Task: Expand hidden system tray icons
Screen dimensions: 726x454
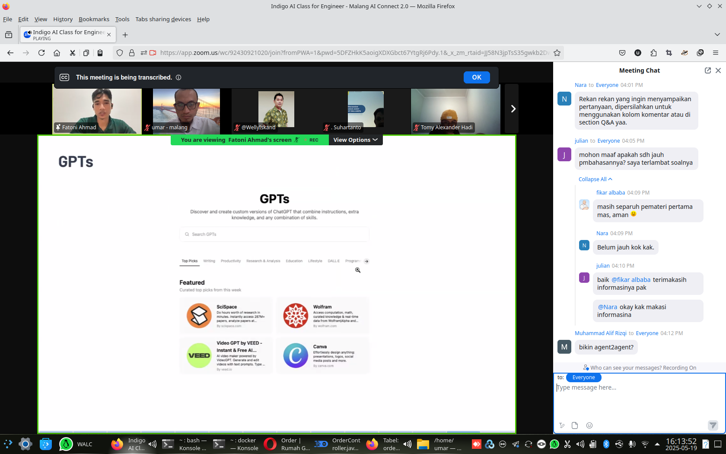Action: pyautogui.click(x=657, y=444)
